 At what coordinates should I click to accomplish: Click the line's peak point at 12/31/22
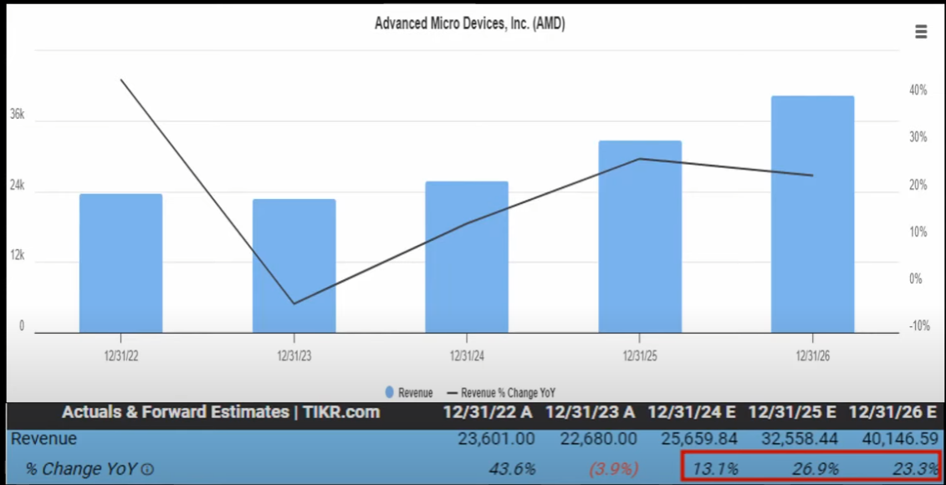(121, 80)
